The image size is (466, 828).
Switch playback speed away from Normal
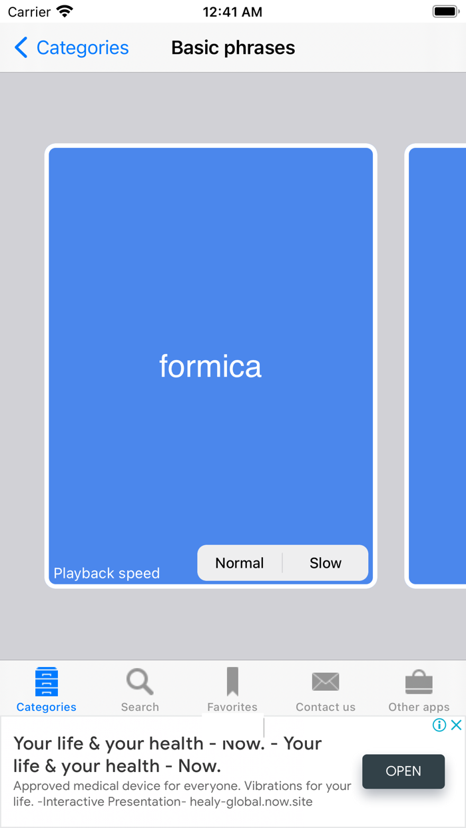click(x=326, y=563)
